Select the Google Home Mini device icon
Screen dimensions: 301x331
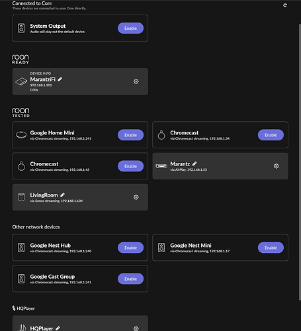coord(21,134)
